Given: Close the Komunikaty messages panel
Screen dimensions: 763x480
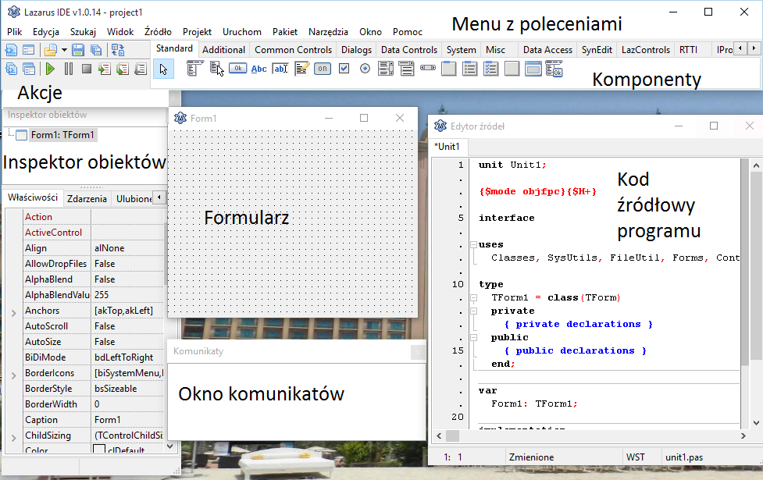Looking at the screenshot, I should [418, 352].
